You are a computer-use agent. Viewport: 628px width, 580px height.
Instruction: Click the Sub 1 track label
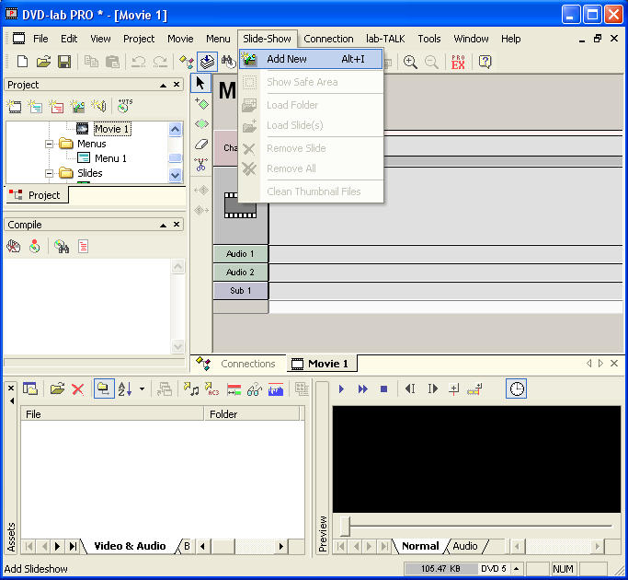(x=240, y=291)
